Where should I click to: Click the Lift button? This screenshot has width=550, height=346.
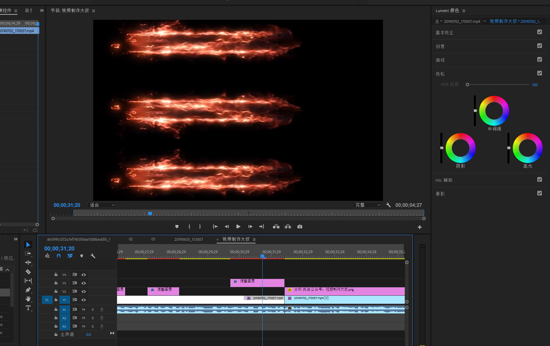[276, 227]
